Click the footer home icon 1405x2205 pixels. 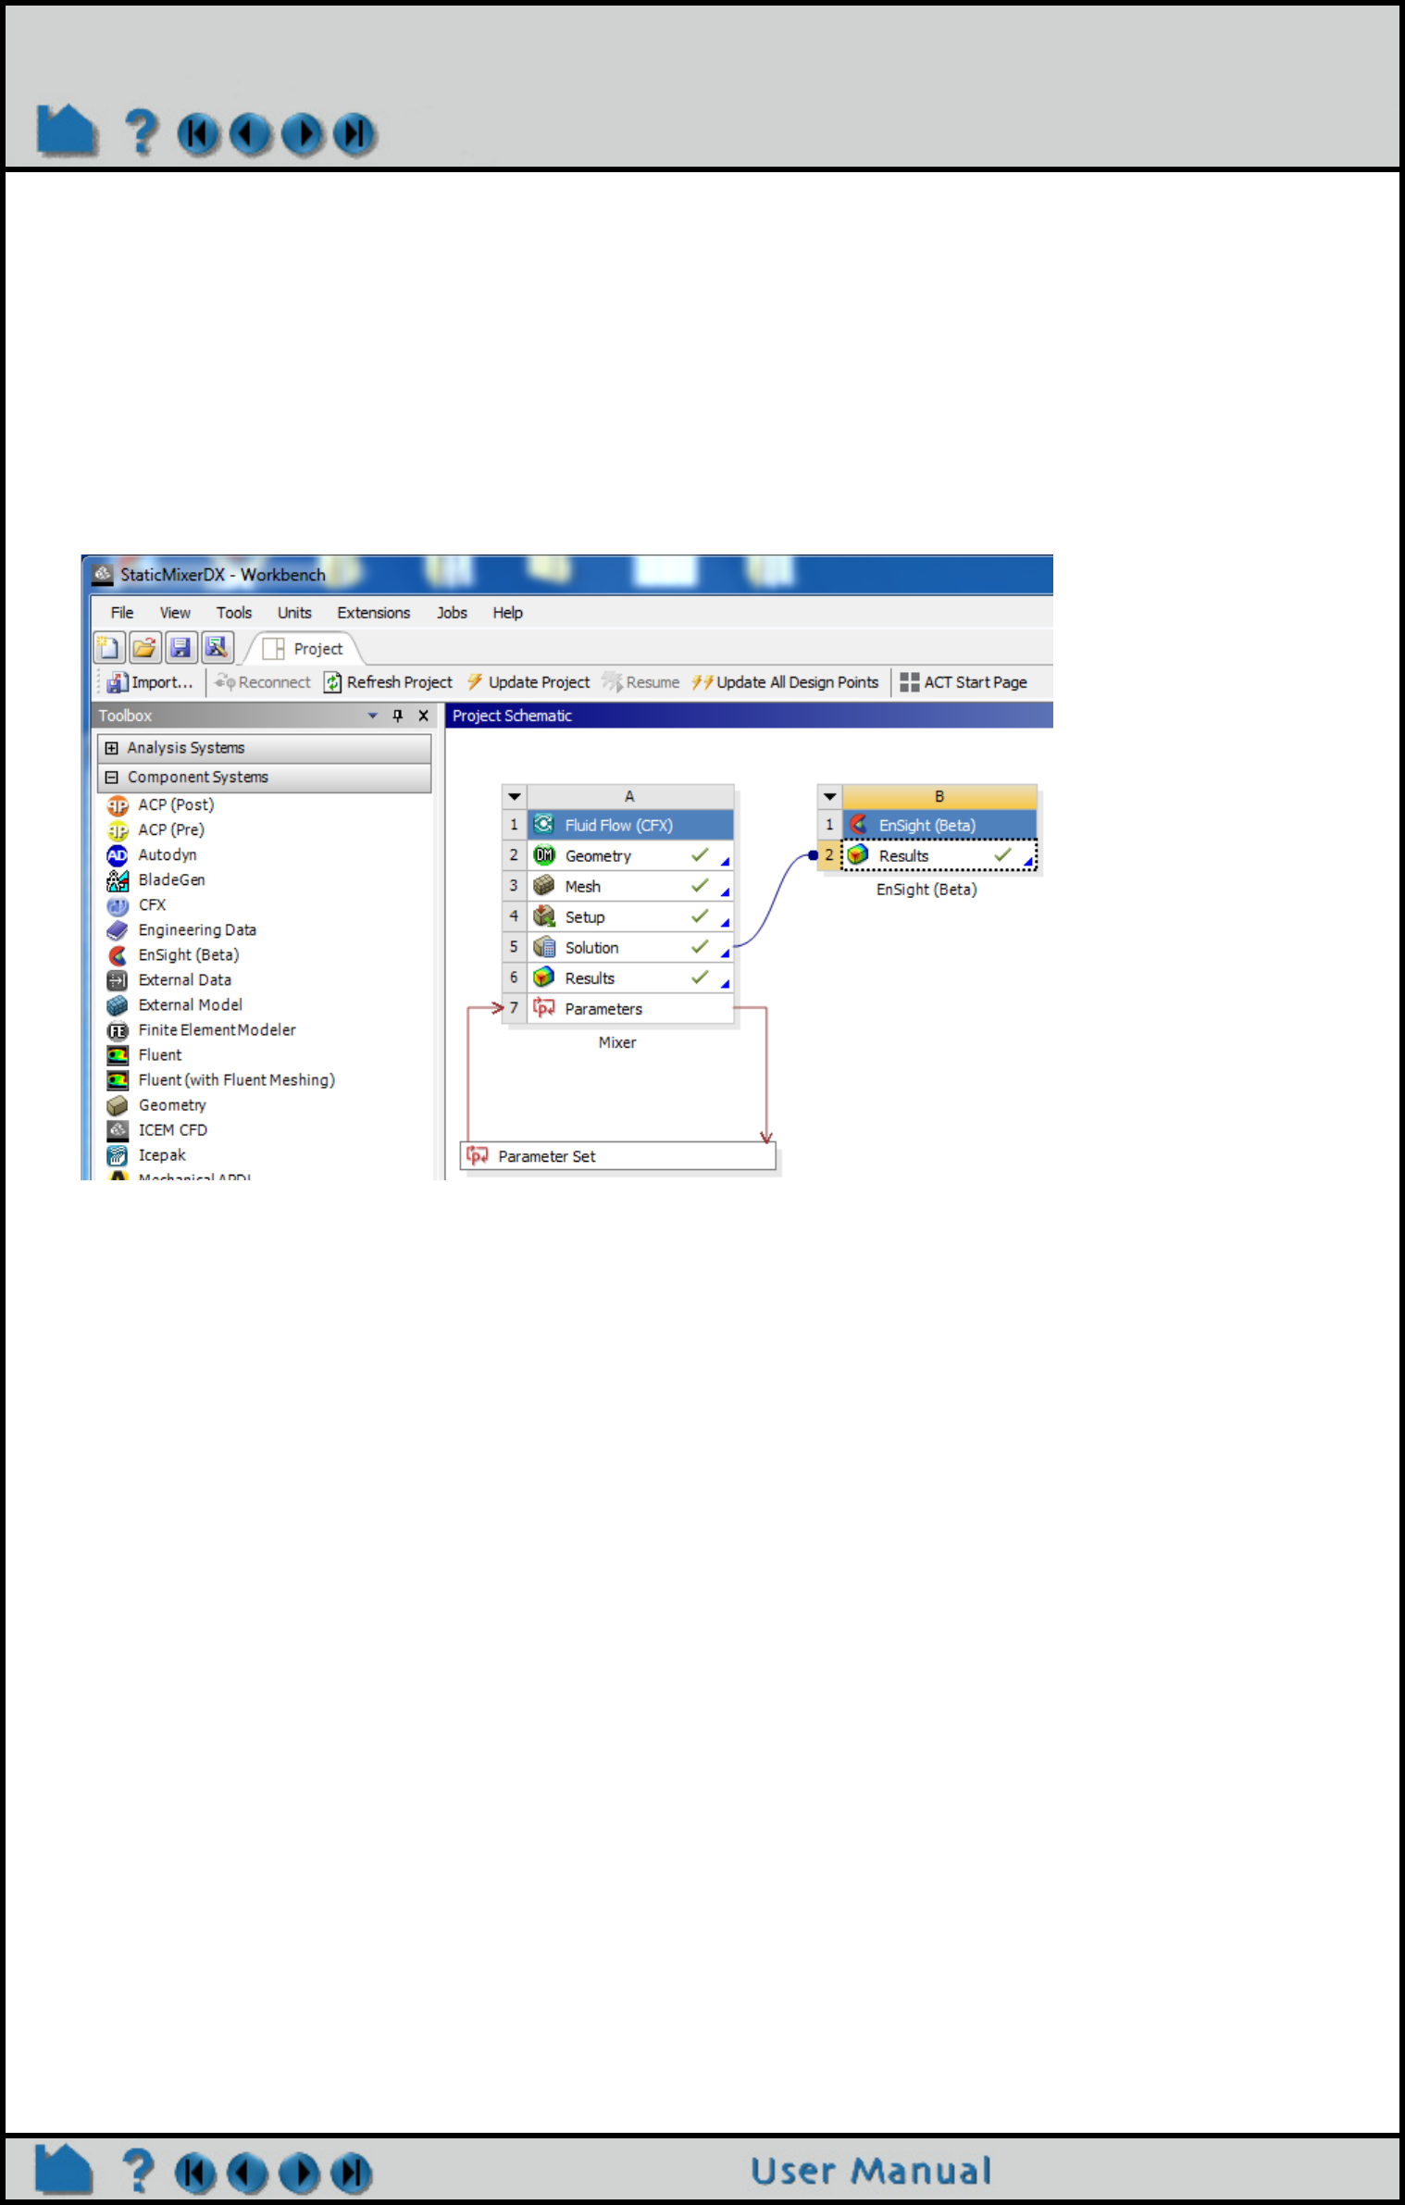[x=64, y=2169]
